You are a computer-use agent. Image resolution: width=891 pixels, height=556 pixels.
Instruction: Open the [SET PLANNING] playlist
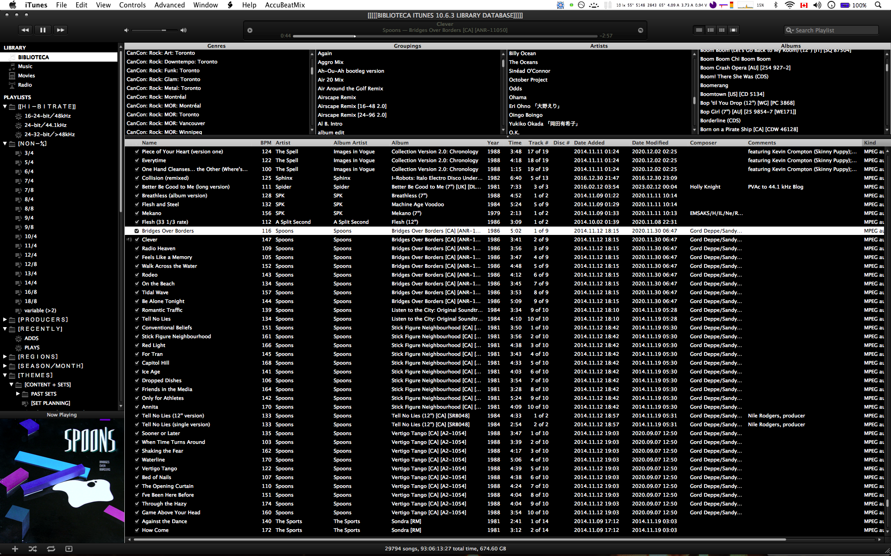tap(51, 403)
